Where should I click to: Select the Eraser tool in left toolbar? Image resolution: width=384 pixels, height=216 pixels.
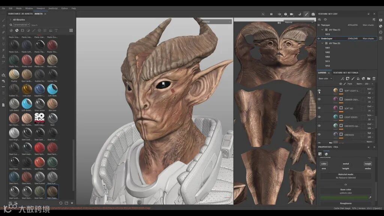point(3,26)
